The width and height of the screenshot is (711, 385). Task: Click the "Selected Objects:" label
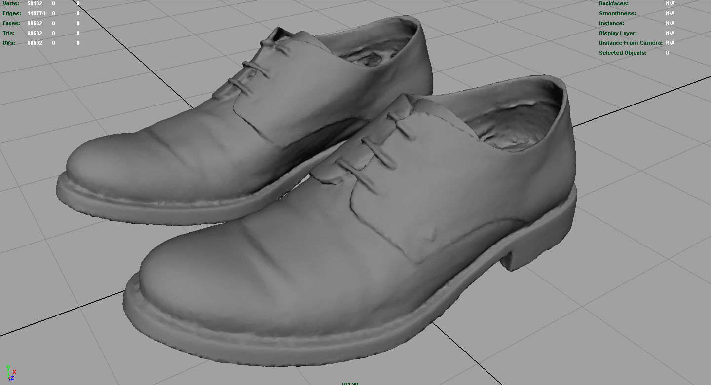point(623,53)
